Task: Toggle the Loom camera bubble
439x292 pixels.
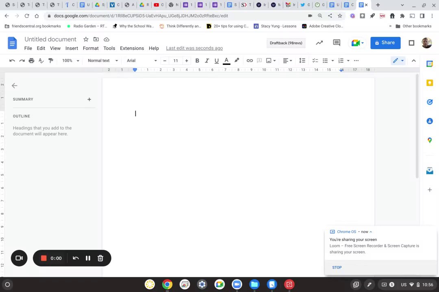Action: 19,258
